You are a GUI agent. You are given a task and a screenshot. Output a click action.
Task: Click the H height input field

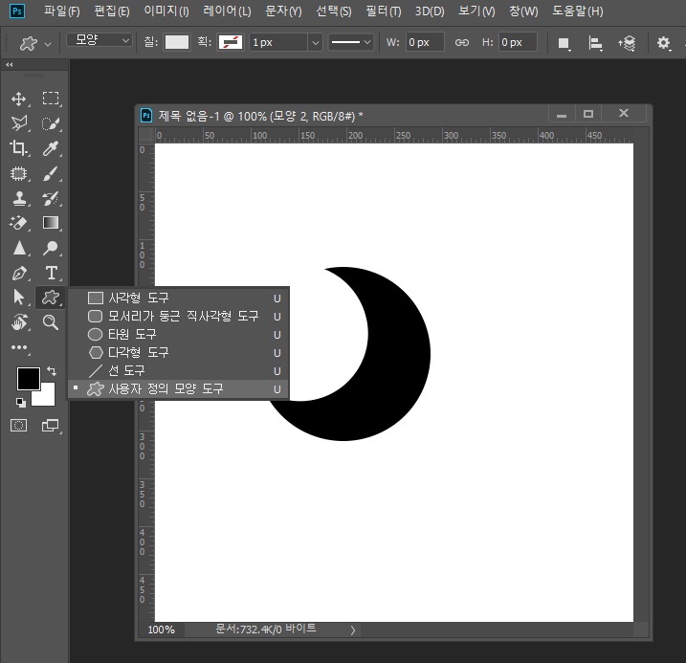(518, 42)
